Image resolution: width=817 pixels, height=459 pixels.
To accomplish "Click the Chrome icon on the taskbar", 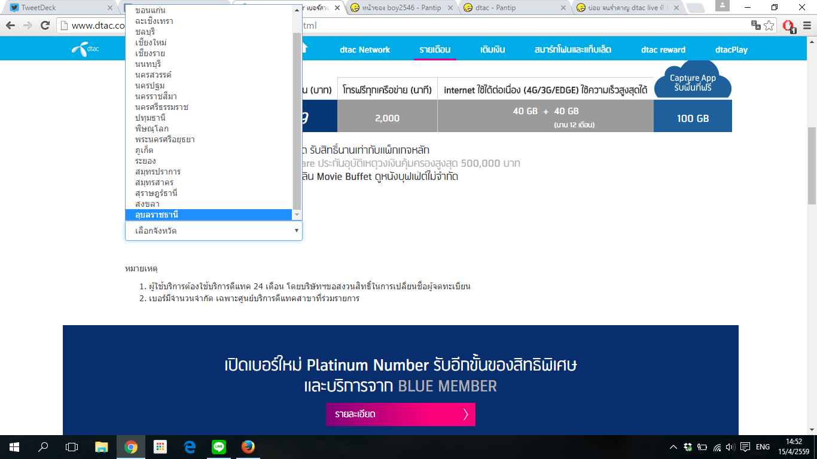I will [131, 446].
